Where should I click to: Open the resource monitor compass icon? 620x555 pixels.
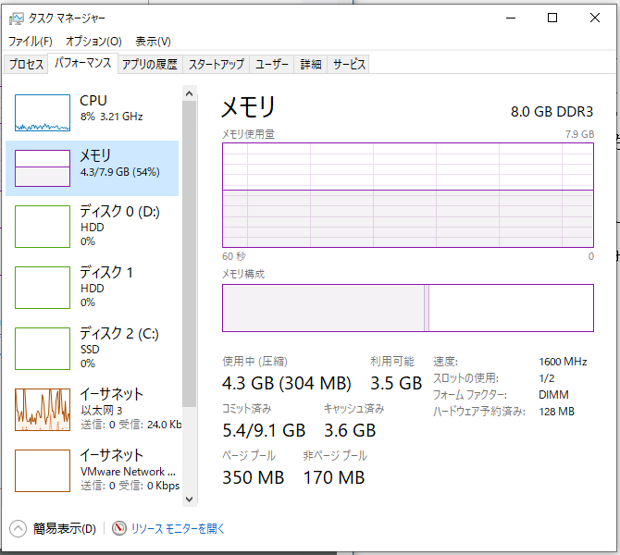point(118,528)
